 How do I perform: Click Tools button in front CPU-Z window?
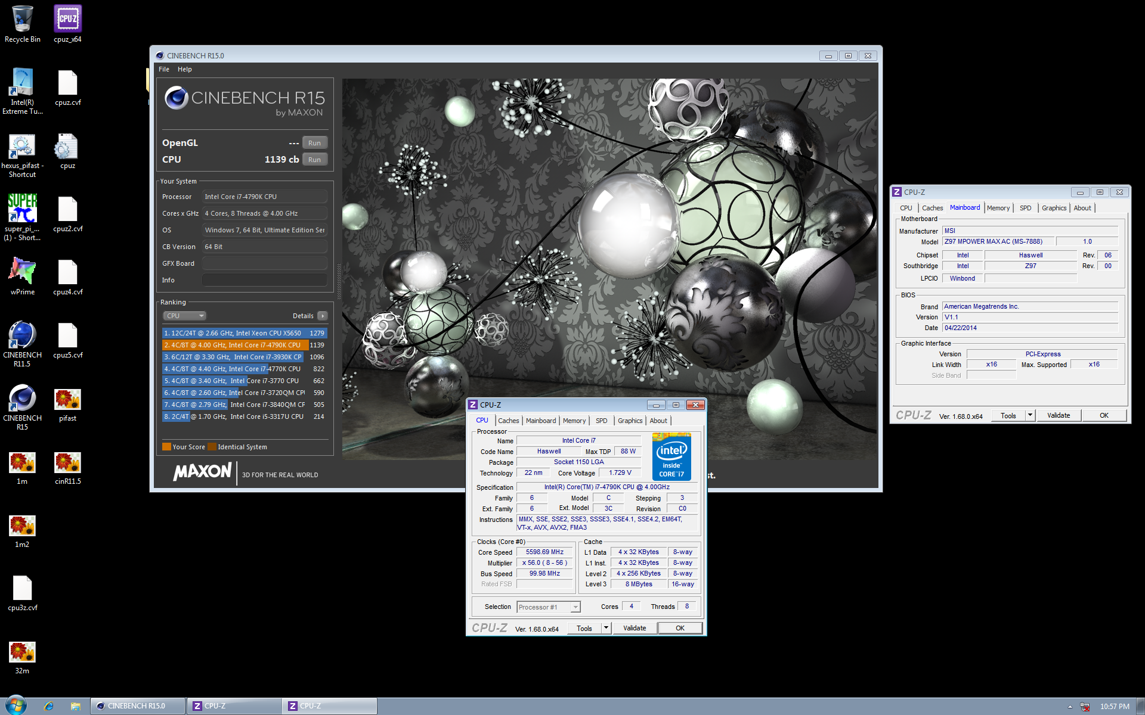pos(584,628)
